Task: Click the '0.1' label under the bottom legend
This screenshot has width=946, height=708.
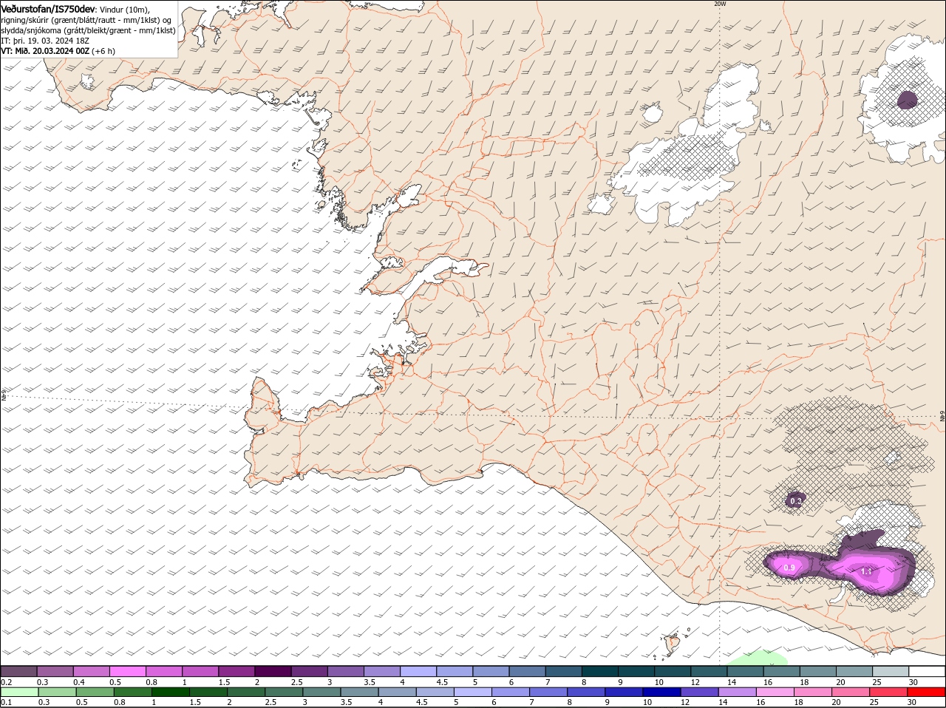Action: (6, 702)
